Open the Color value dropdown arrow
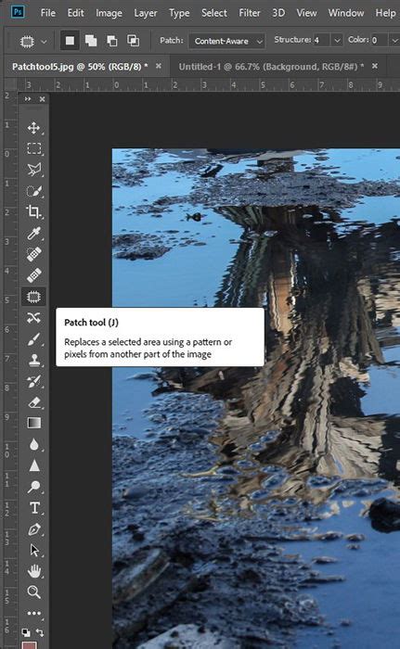 click(394, 41)
